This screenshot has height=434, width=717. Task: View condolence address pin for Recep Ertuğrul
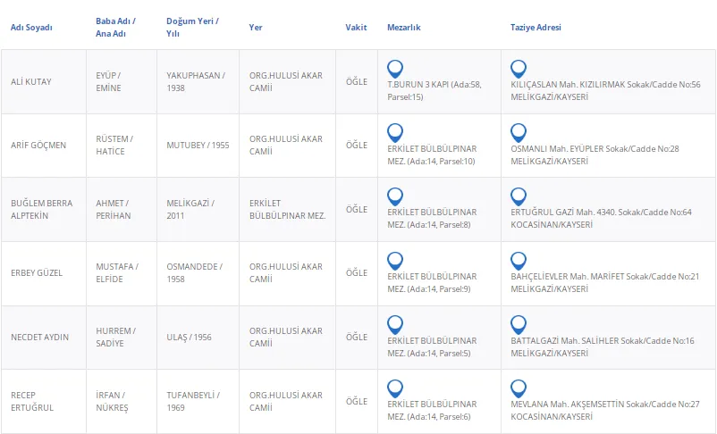pyautogui.click(x=518, y=388)
